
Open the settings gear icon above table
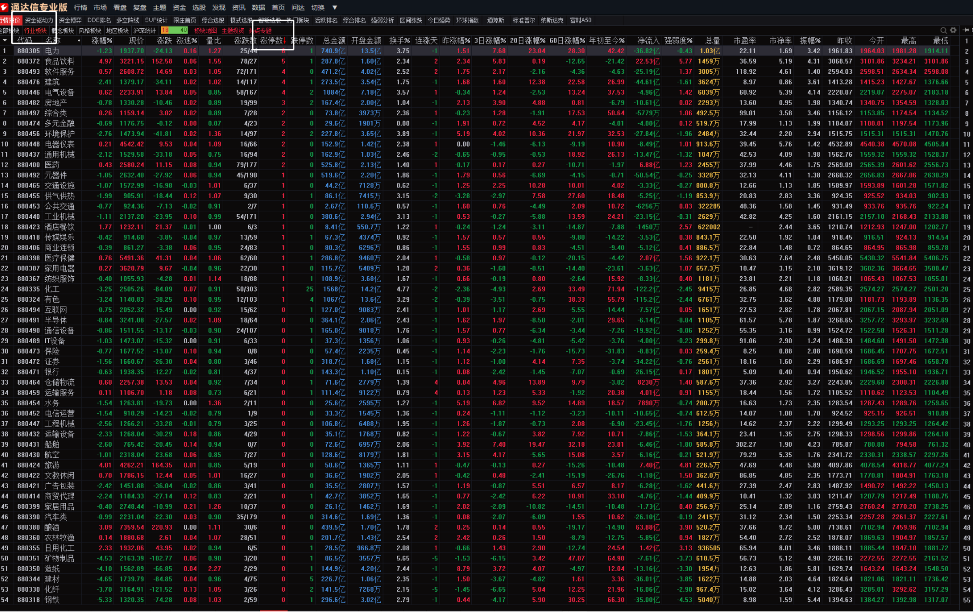[953, 30]
